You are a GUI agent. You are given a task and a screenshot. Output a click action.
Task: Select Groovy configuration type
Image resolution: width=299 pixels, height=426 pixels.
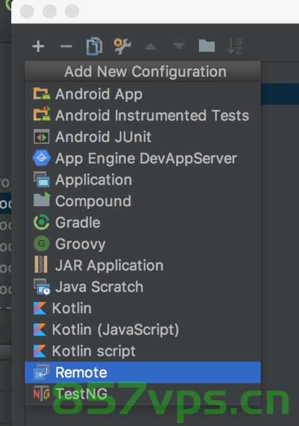click(142, 244)
